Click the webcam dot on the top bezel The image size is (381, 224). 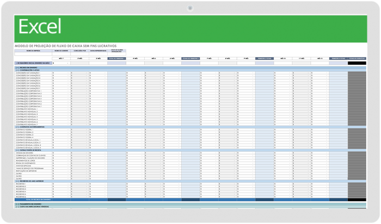(x=190, y=8)
